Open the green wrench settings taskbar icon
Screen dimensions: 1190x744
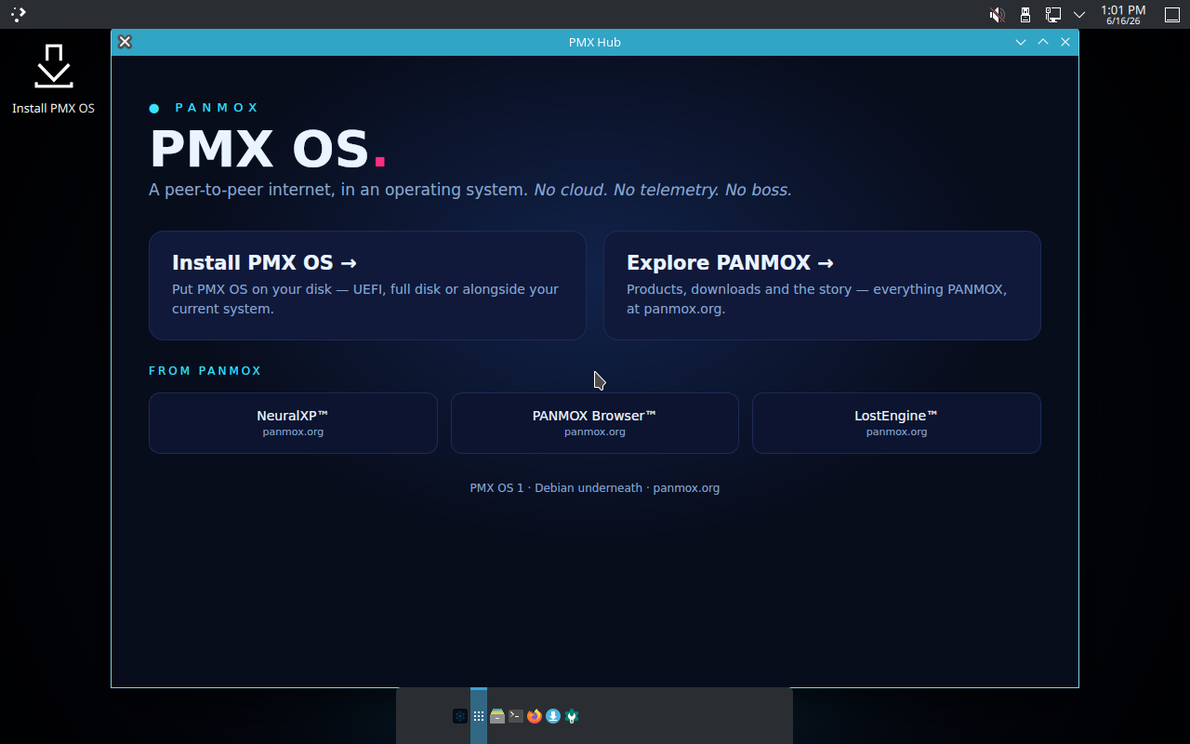click(x=572, y=716)
